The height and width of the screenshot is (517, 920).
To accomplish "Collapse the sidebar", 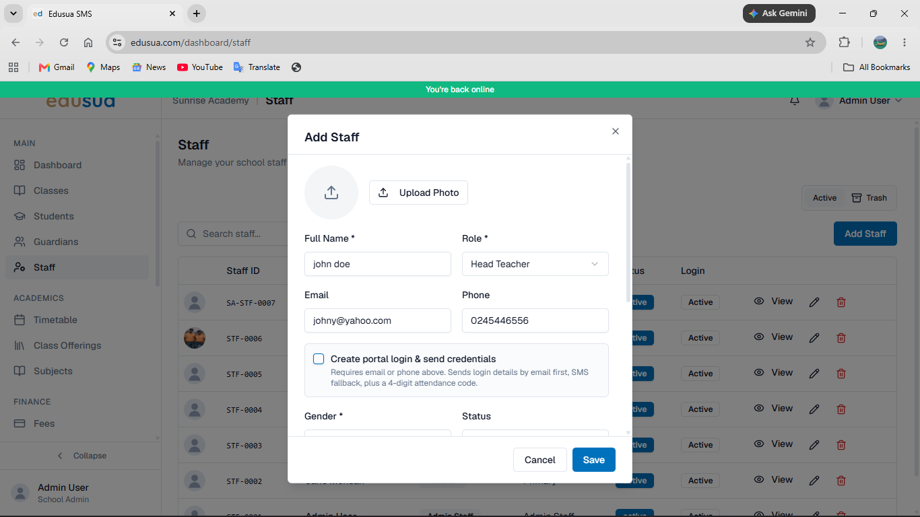I will click(x=81, y=456).
